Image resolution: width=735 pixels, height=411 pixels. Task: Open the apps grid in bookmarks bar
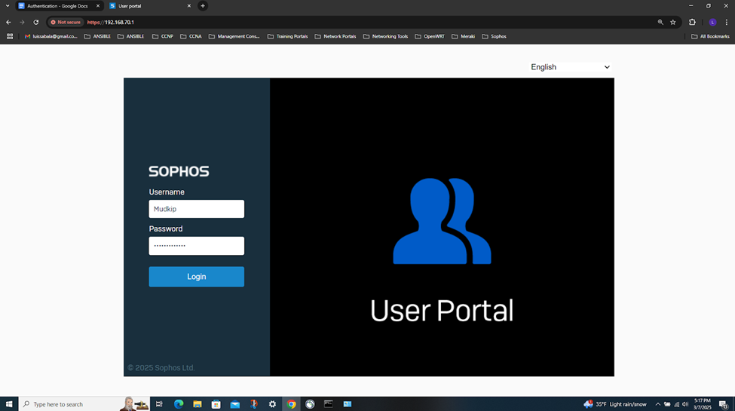(x=10, y=36)
